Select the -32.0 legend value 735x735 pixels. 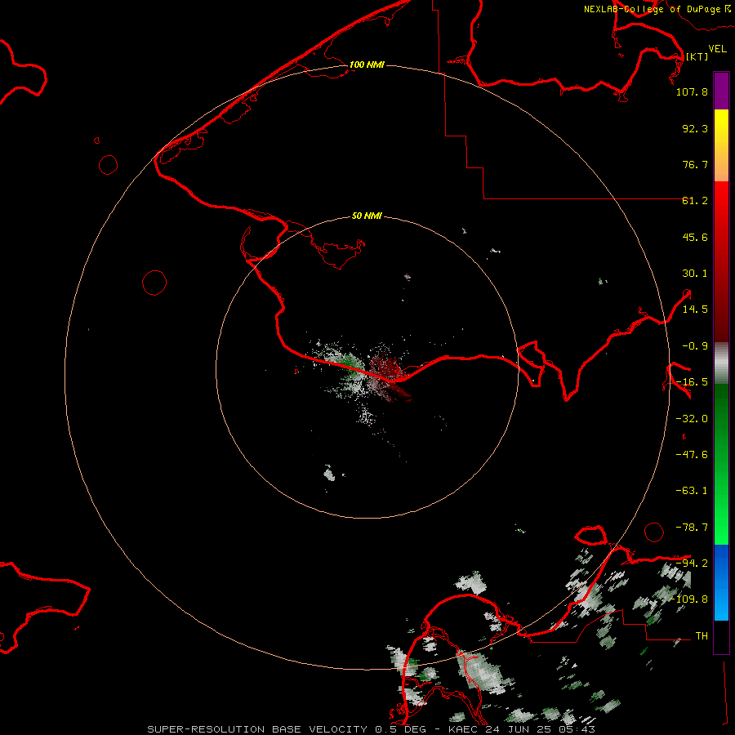pyautogui.click(x=692, y=419)
